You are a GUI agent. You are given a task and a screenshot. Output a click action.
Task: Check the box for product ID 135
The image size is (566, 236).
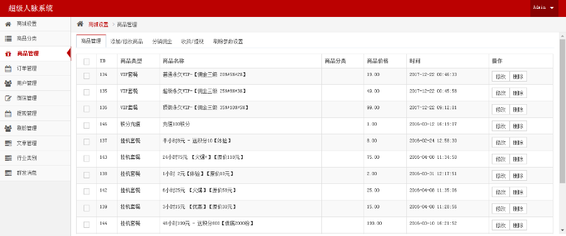(x=87, y=92)
